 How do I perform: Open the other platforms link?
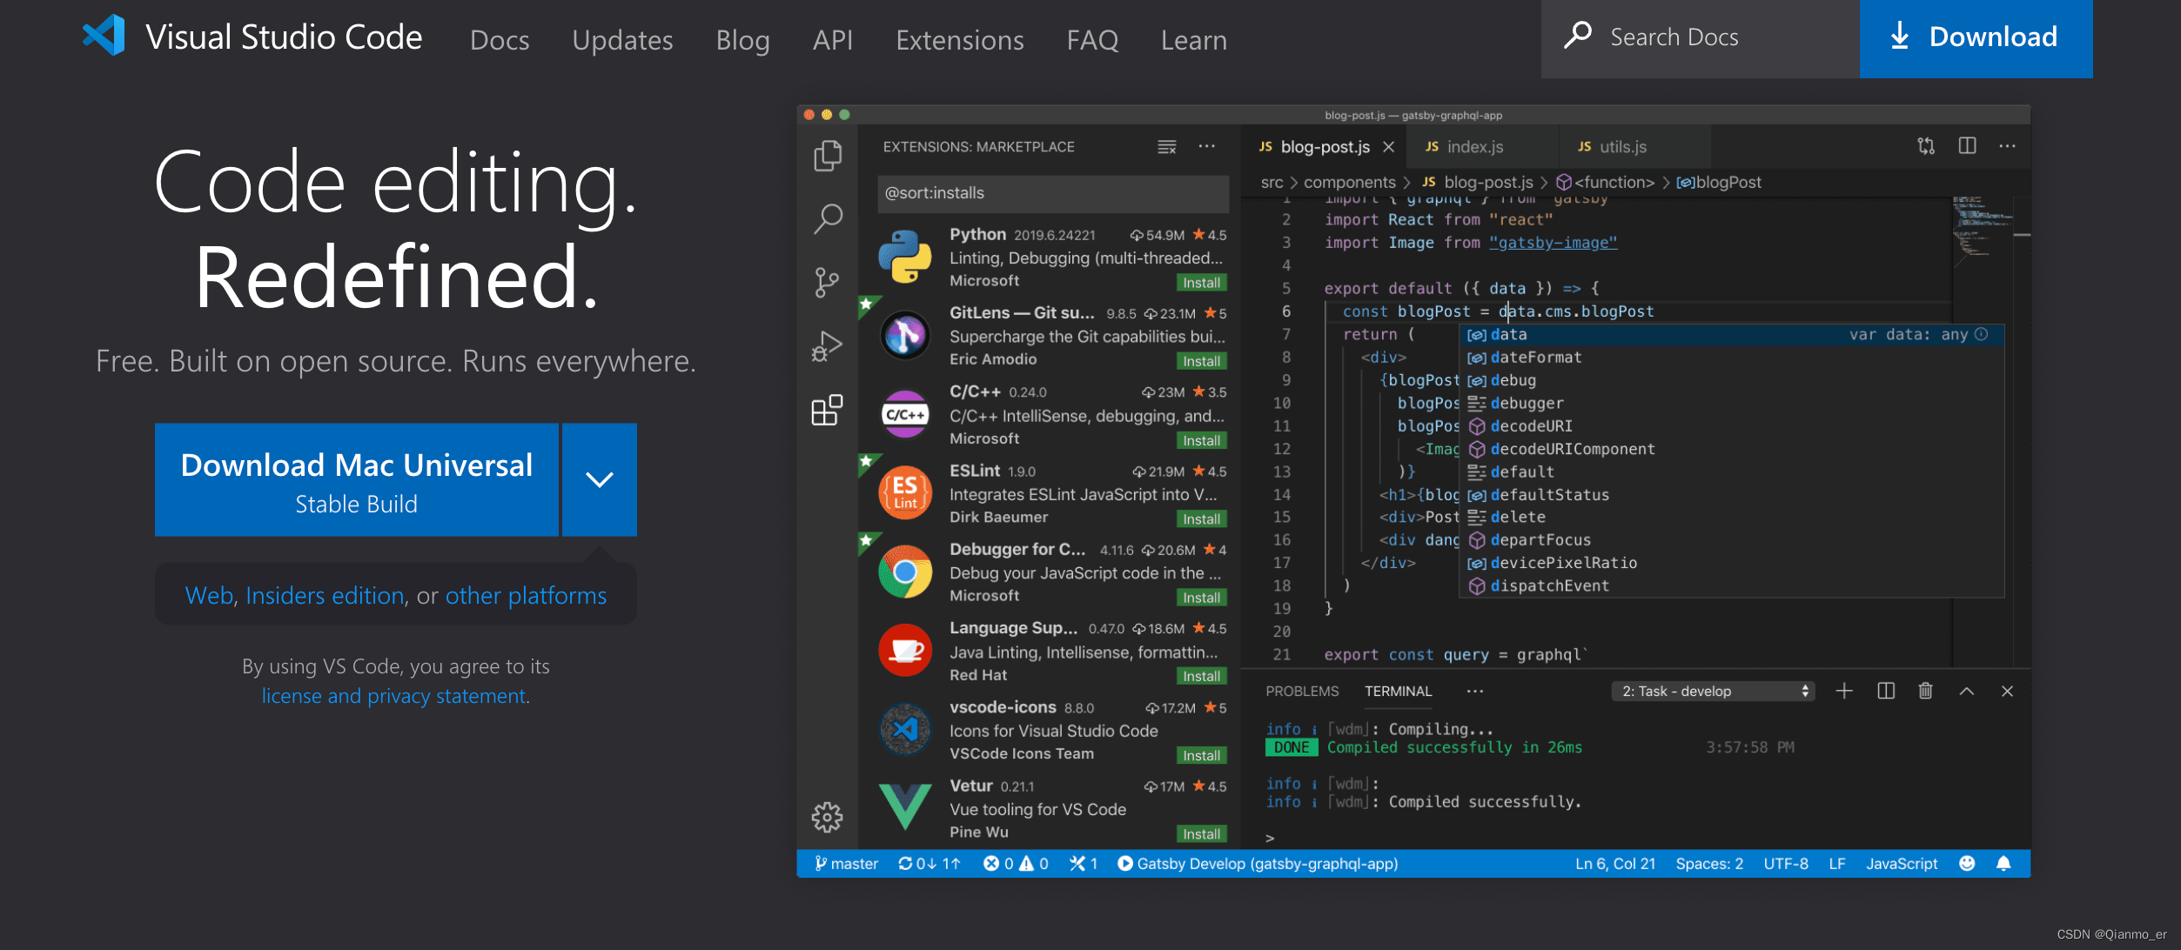click(x=526, y=596)
